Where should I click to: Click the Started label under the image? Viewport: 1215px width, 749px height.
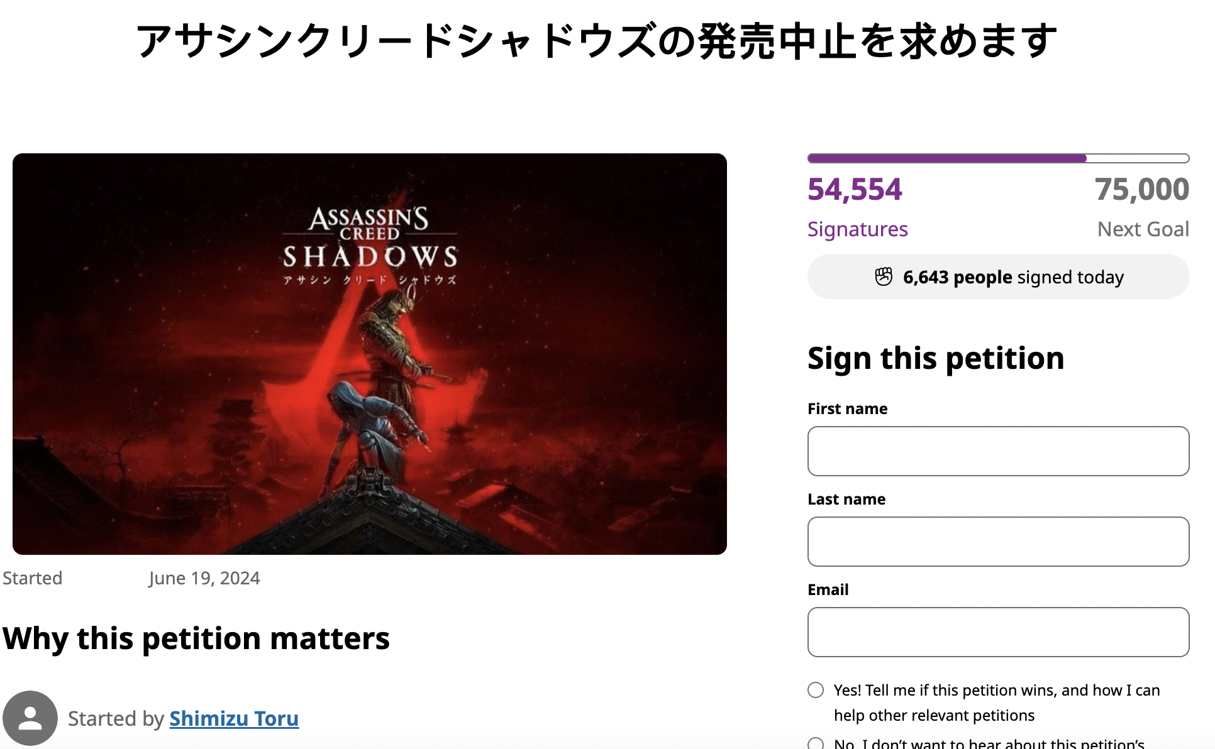(x=33, y=578)
